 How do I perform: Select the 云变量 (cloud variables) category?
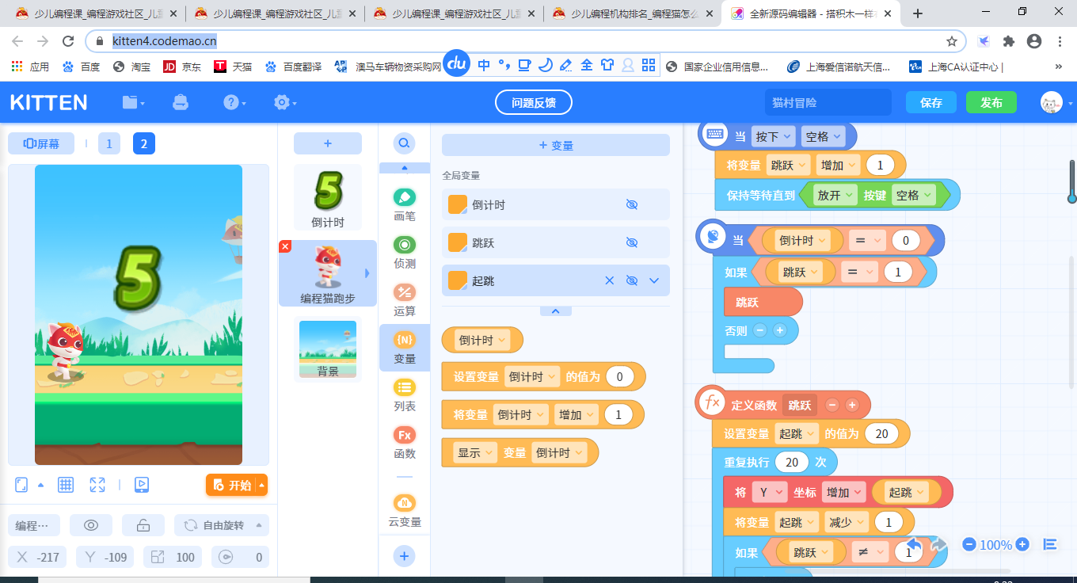point(405,511)
